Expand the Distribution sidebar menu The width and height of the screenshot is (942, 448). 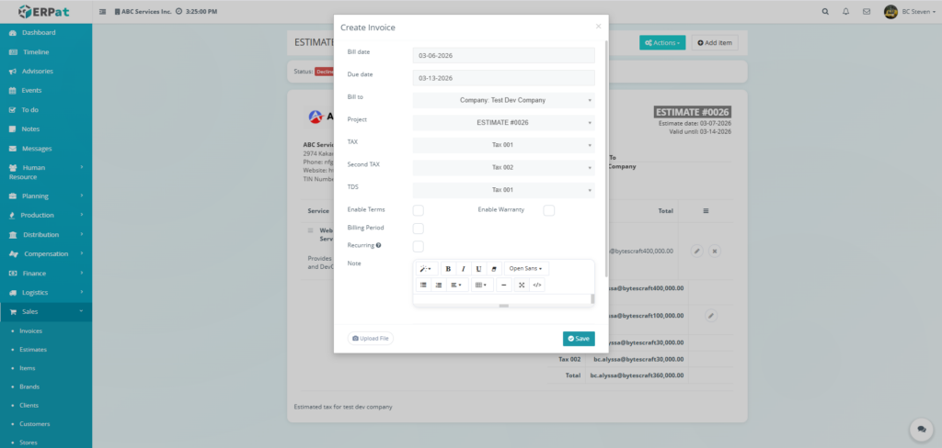[x=46, y=234]
